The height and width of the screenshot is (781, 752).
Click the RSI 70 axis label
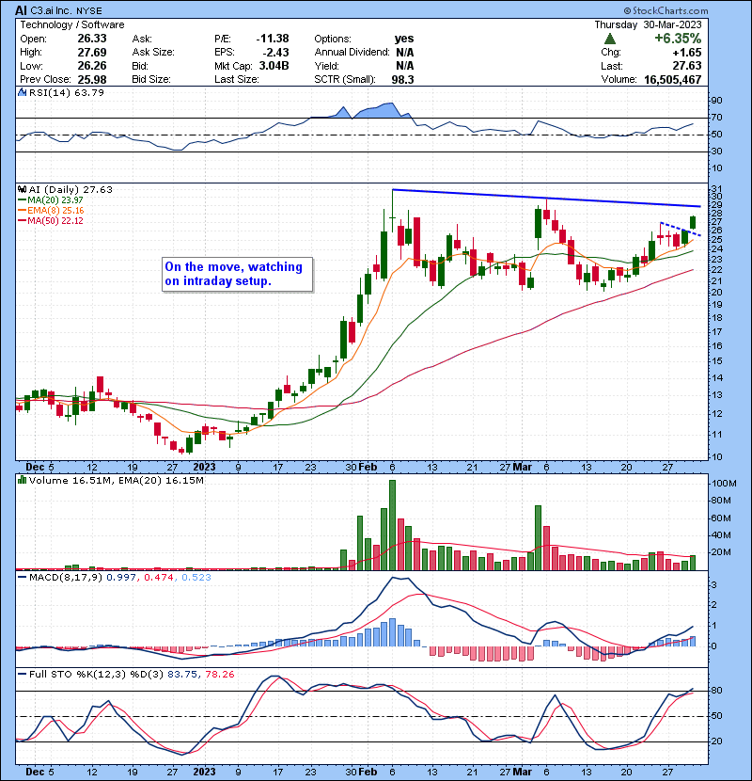coord(716,118)
